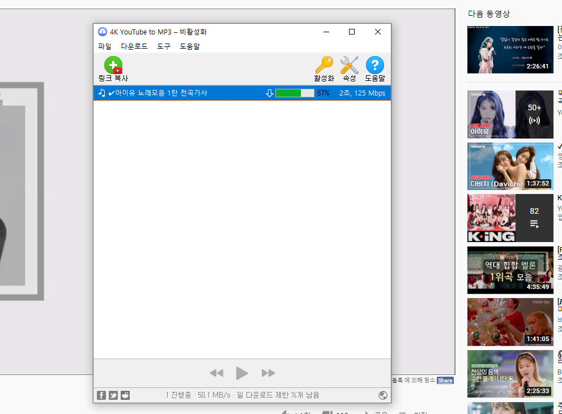Viewport: 562px width, 414px height.
Task: Open the Violet fizz 1:41:05 video thumbnail
Action: [x=510, y=322]
